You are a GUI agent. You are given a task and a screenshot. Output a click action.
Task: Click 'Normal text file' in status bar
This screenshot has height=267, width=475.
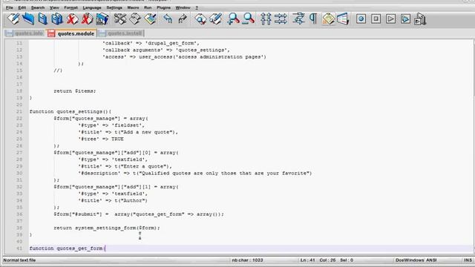coord(19,260)
